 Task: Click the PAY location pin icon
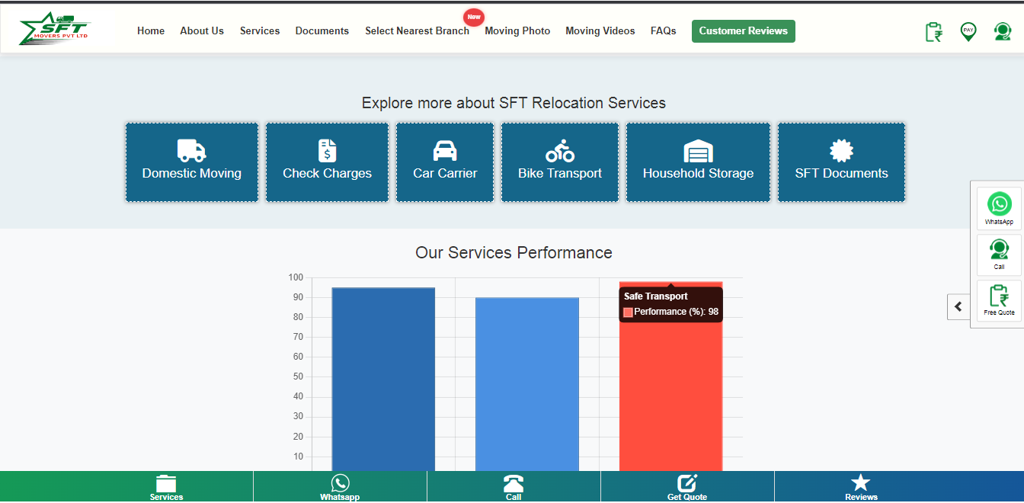pos(968,31)
